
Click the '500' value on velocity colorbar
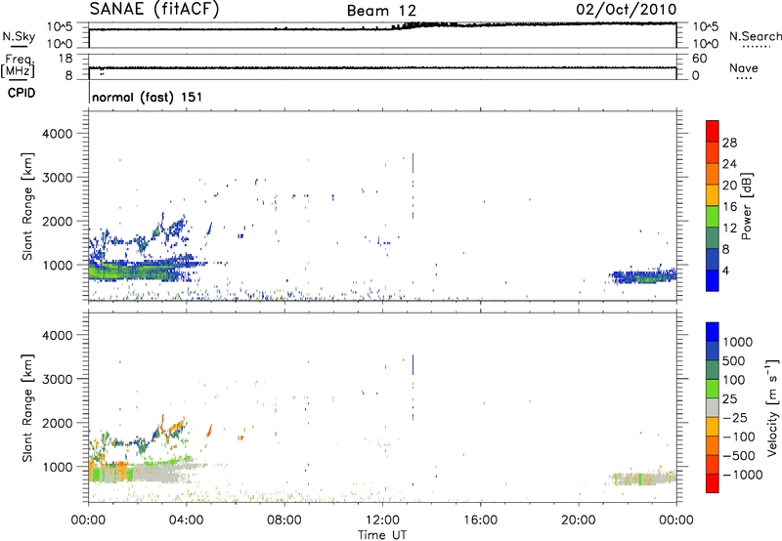[734, 361]
